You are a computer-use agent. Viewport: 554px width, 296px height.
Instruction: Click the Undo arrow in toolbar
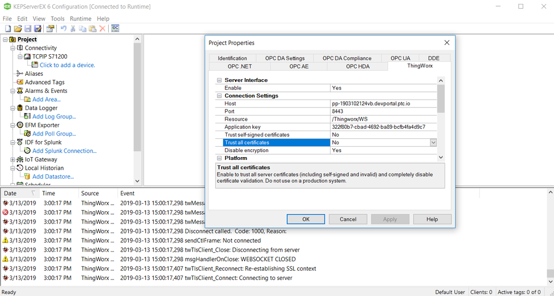63,29
